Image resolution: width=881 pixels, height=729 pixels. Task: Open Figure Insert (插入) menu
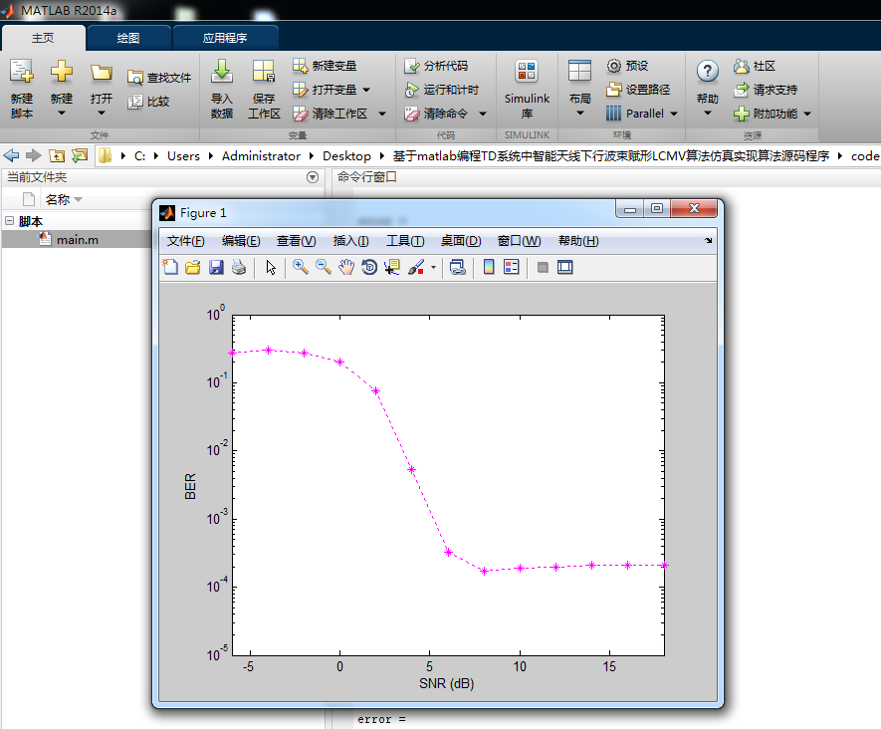pos(350,241)
